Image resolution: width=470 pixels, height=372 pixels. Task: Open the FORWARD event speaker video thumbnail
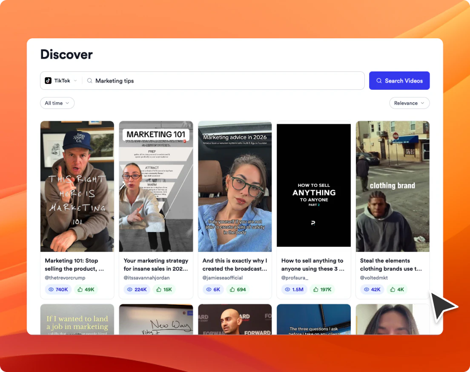(235, 319)
